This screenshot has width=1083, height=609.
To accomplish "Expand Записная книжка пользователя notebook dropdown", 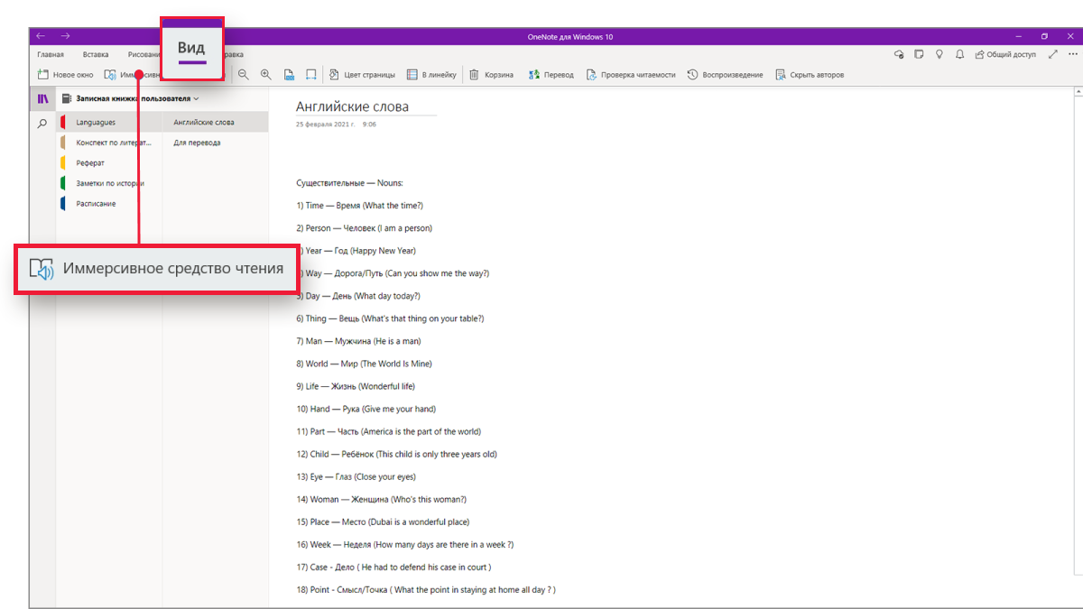I will [131, 98].
